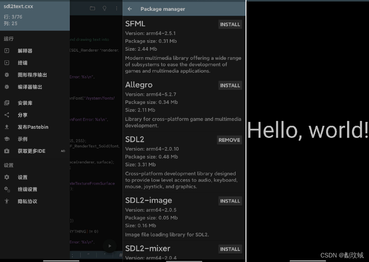Install the SDL2-image package

(x=230, y=201)
